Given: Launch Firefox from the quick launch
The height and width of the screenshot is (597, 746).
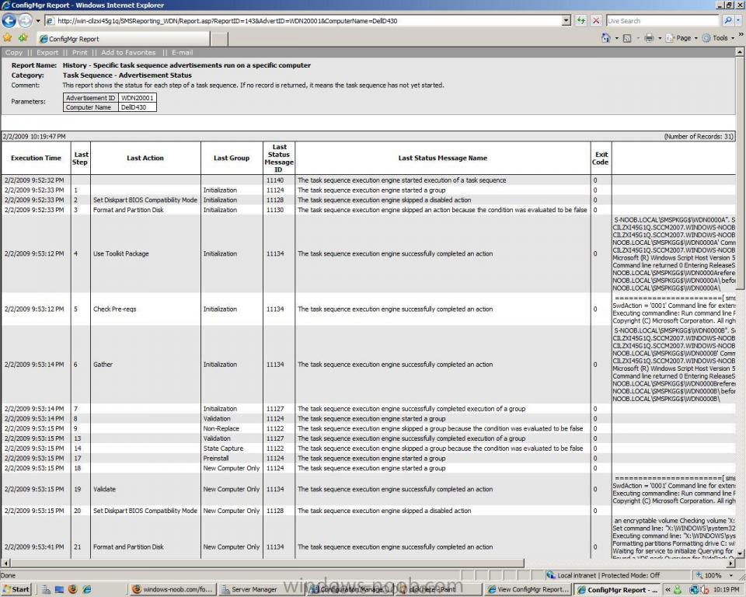Looking at the screenshot, I should (x=72, y=589).
